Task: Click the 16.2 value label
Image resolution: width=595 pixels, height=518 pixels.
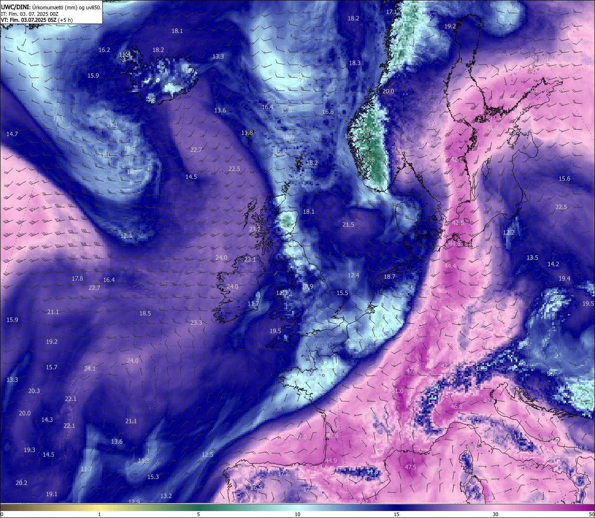Action: tap(104, 50)
